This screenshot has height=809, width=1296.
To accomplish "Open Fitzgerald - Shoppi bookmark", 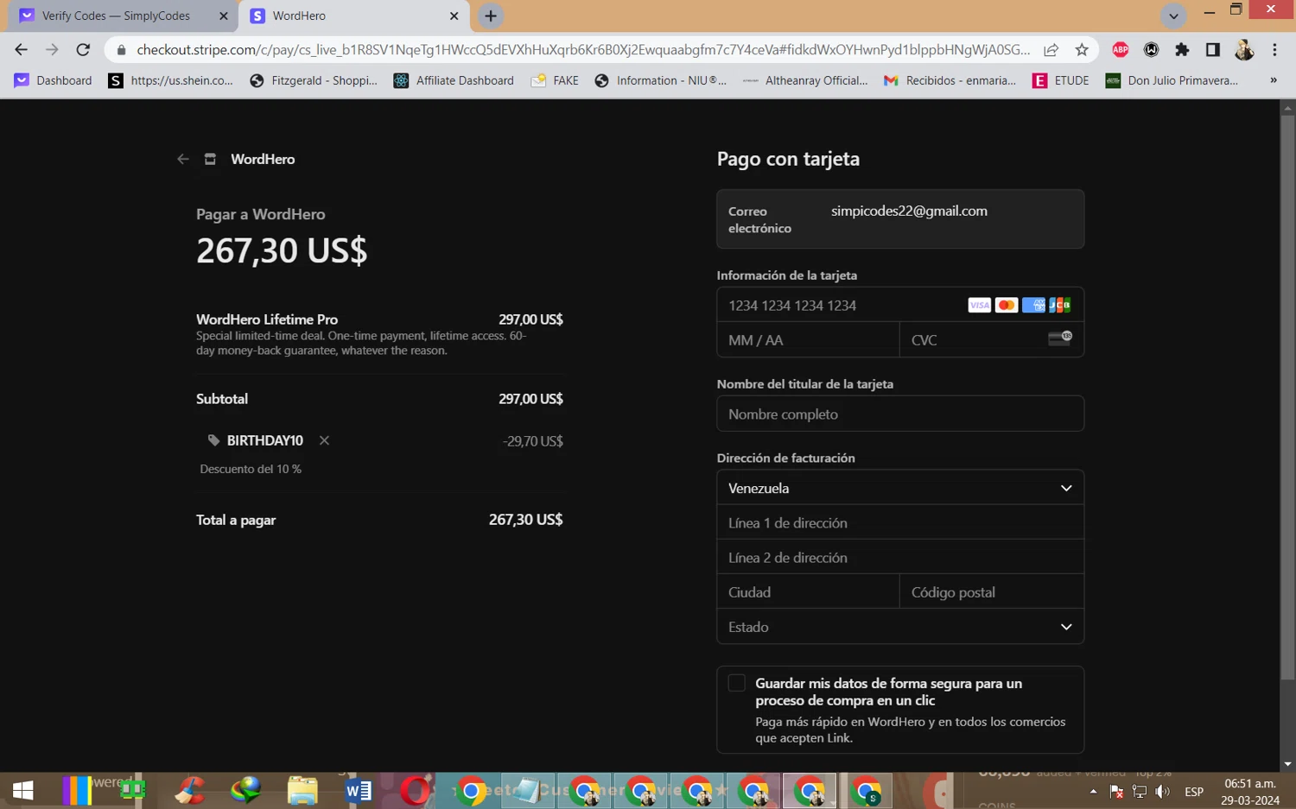I will 313,80.
